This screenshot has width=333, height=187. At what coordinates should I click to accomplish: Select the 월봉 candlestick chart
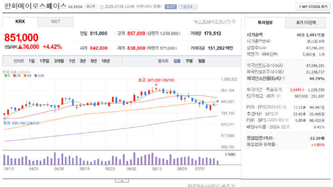pos(202,61)
